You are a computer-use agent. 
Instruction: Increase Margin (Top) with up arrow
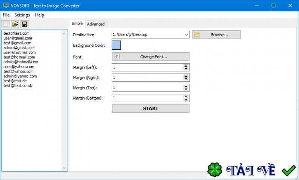[186, 86]
